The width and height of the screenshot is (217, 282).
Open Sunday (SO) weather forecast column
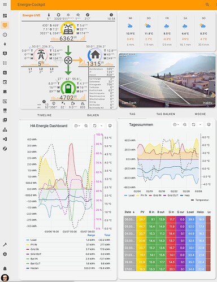203,32
